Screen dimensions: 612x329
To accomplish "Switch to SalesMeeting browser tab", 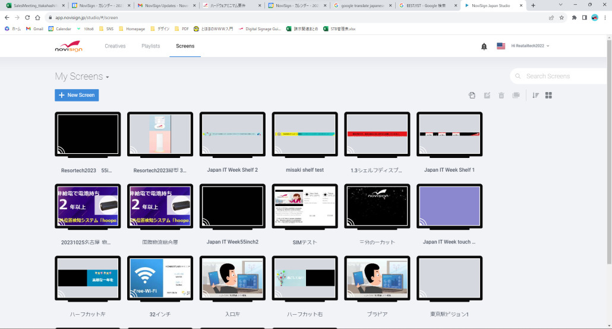I will [x=34, y=5].
